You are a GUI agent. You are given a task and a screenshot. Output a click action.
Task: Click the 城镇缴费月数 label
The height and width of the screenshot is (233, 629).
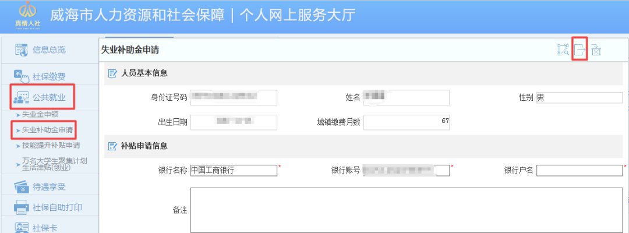pos(338,122)
